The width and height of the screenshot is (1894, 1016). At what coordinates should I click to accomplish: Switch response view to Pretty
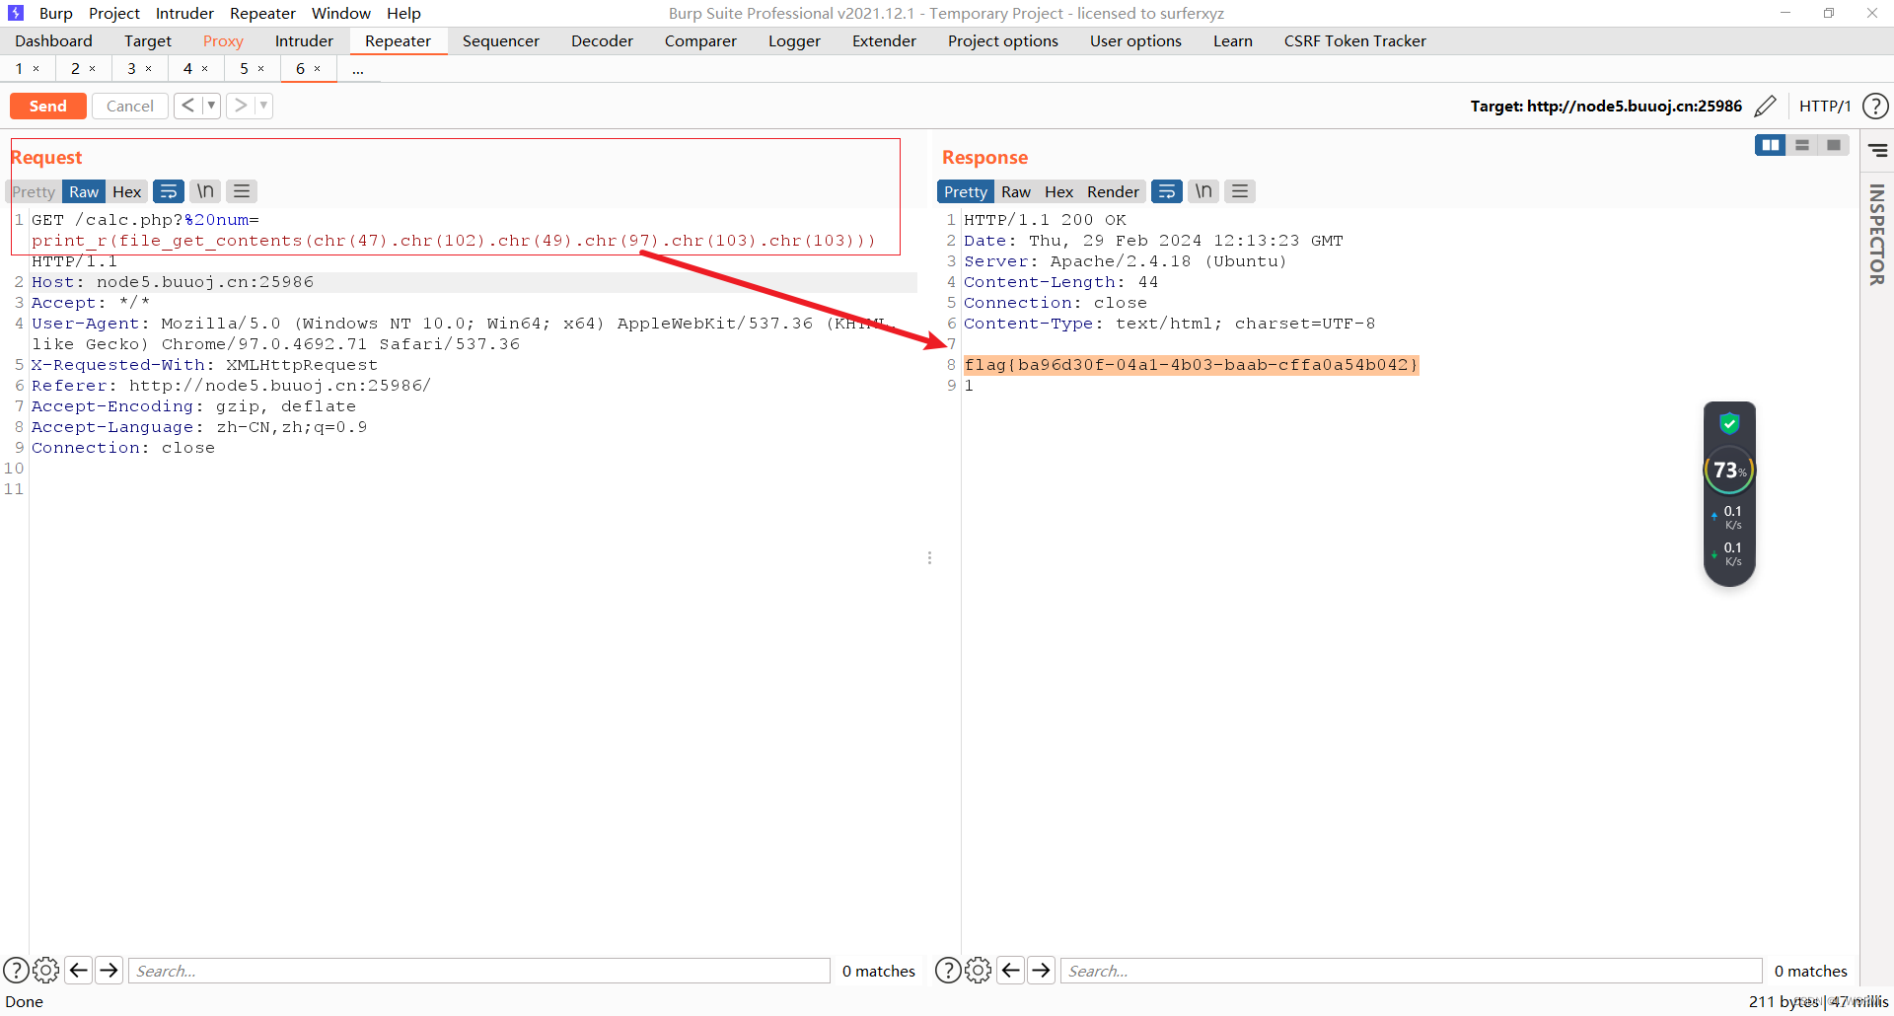pyautogui.click(x=965, y=191)
